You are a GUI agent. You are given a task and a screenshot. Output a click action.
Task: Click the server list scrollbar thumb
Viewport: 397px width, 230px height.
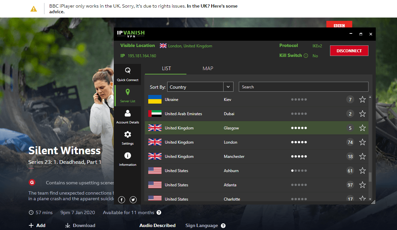370,177
